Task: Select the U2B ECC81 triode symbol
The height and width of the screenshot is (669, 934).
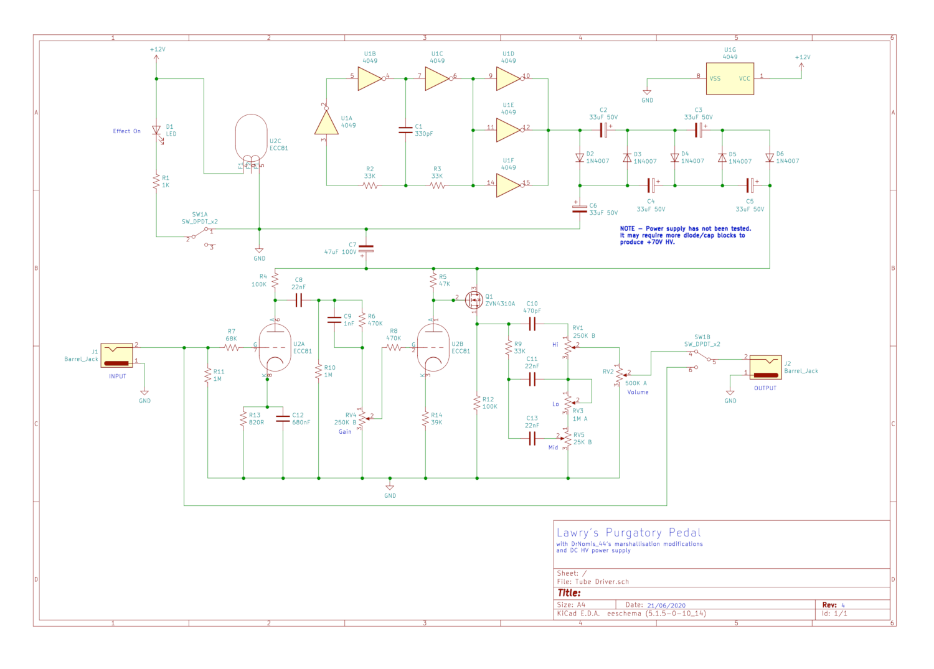Action: tap(433, 348)
